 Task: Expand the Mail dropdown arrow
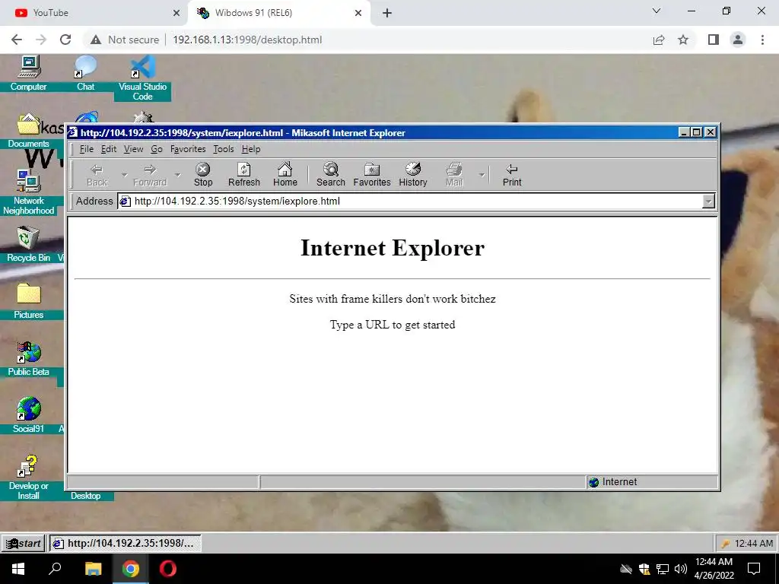tap(482, 175)
